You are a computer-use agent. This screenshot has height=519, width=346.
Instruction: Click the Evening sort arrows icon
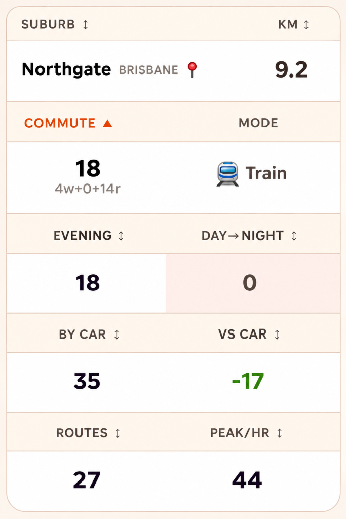tap(121, 236)
